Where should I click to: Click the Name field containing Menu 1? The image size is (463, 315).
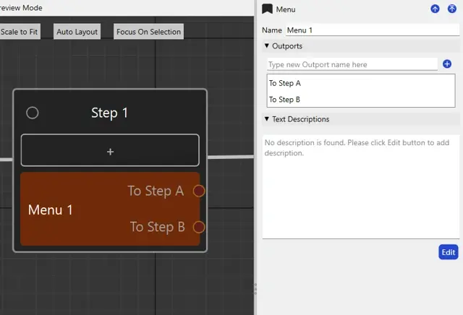pos(373,30)
